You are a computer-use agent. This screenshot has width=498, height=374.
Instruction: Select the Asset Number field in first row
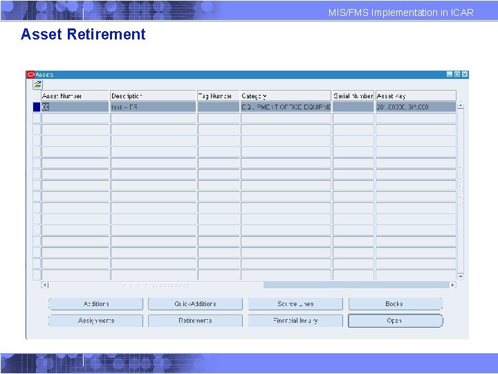tap(75, 107)
